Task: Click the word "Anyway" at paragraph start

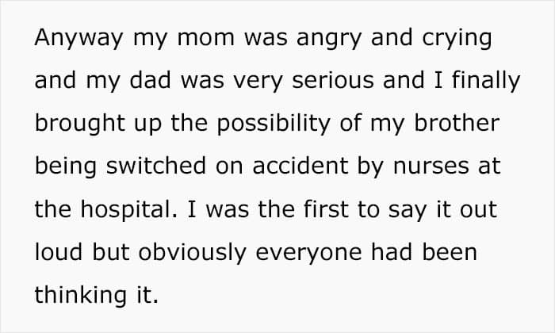Action: (x=78, y=38)
